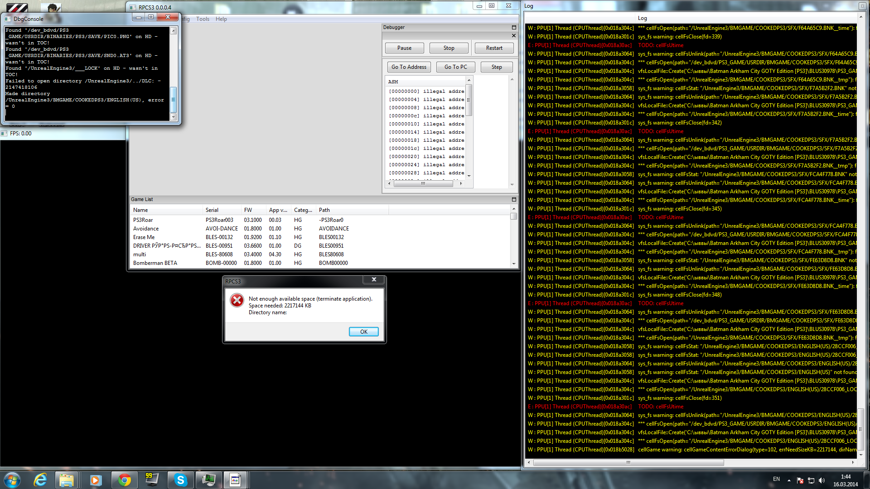
Task: Open Windows Media Player taskbar icon
Action: click(96, 480)
